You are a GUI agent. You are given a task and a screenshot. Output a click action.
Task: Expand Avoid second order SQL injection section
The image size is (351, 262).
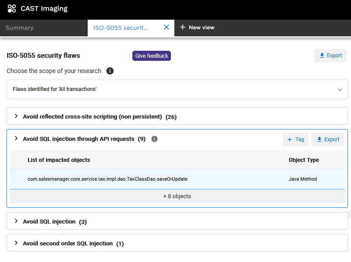(x=16, y=243)
